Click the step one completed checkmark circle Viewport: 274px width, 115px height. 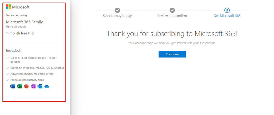117,10
